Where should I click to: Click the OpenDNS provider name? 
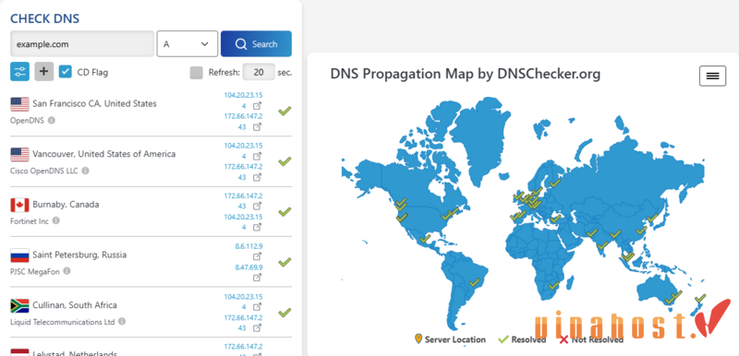(27, 120)
